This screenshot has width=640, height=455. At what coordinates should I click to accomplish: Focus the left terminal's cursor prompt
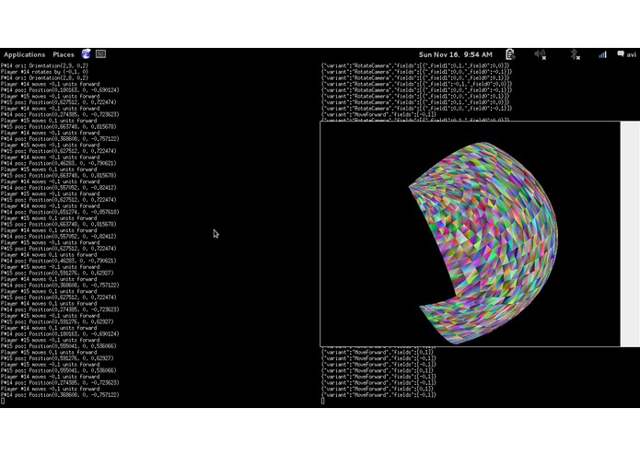3,402
